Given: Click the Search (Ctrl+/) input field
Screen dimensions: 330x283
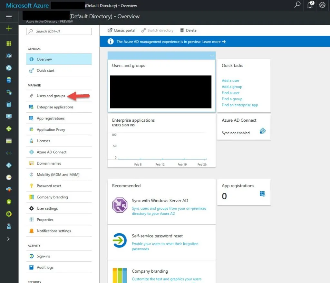Looking at the screenshot, I should click(x=59, y=31).
